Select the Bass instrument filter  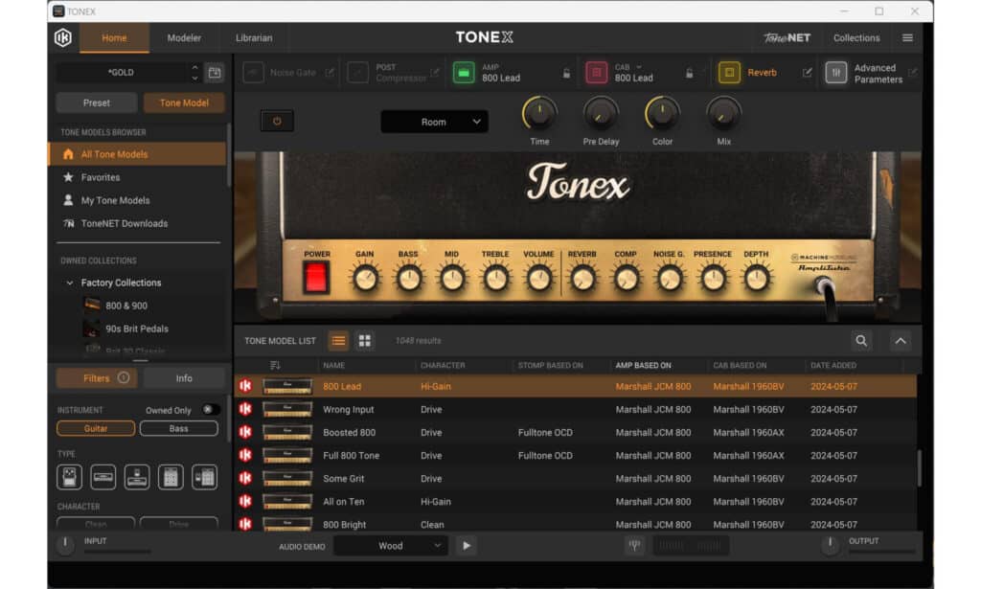[179, 429]
